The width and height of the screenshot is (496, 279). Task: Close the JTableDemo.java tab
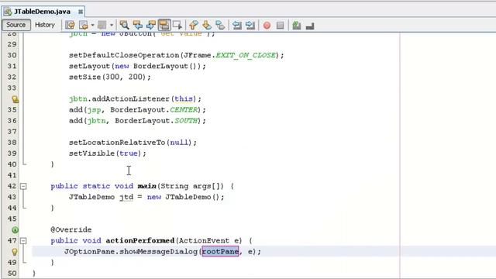pos(81,12)
